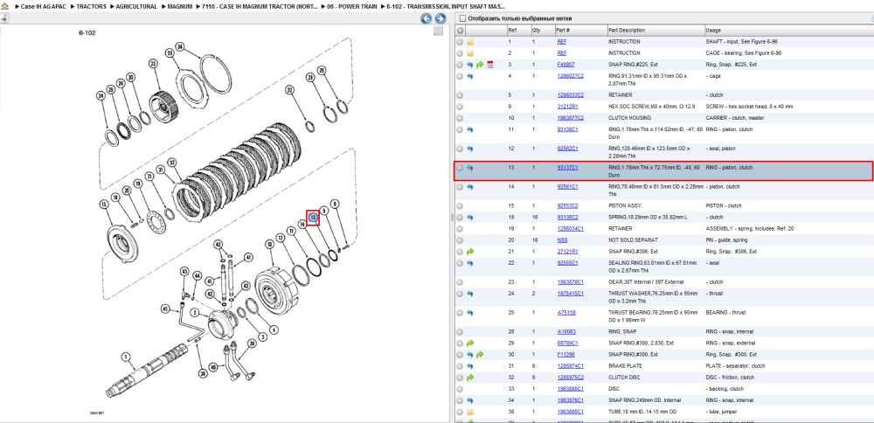Click the blue arrow icon in Ref 31 row
874x423 pixels.
[x=470, y=366]
